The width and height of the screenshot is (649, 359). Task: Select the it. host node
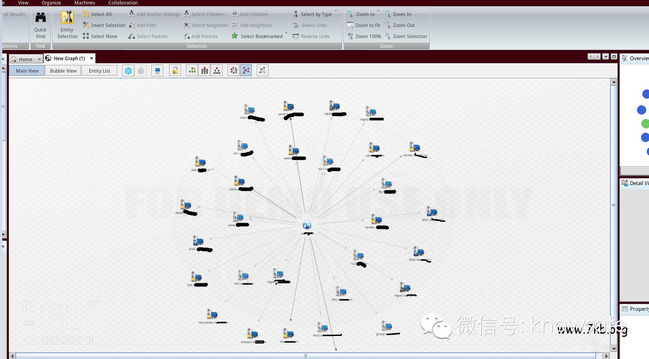(x=358, y=255)
